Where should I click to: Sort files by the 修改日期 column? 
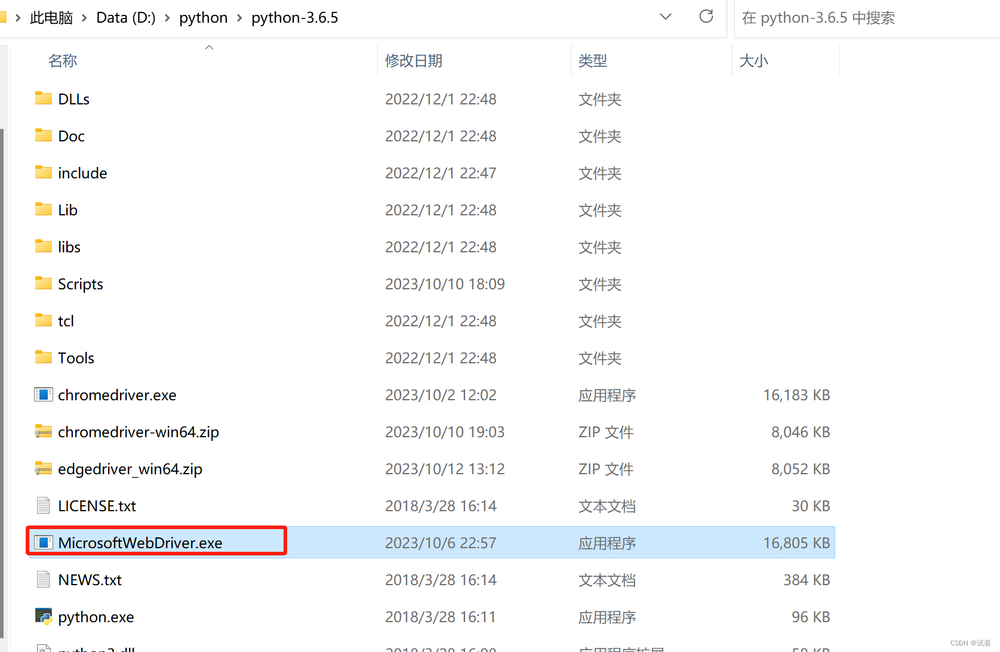point(414,60)
